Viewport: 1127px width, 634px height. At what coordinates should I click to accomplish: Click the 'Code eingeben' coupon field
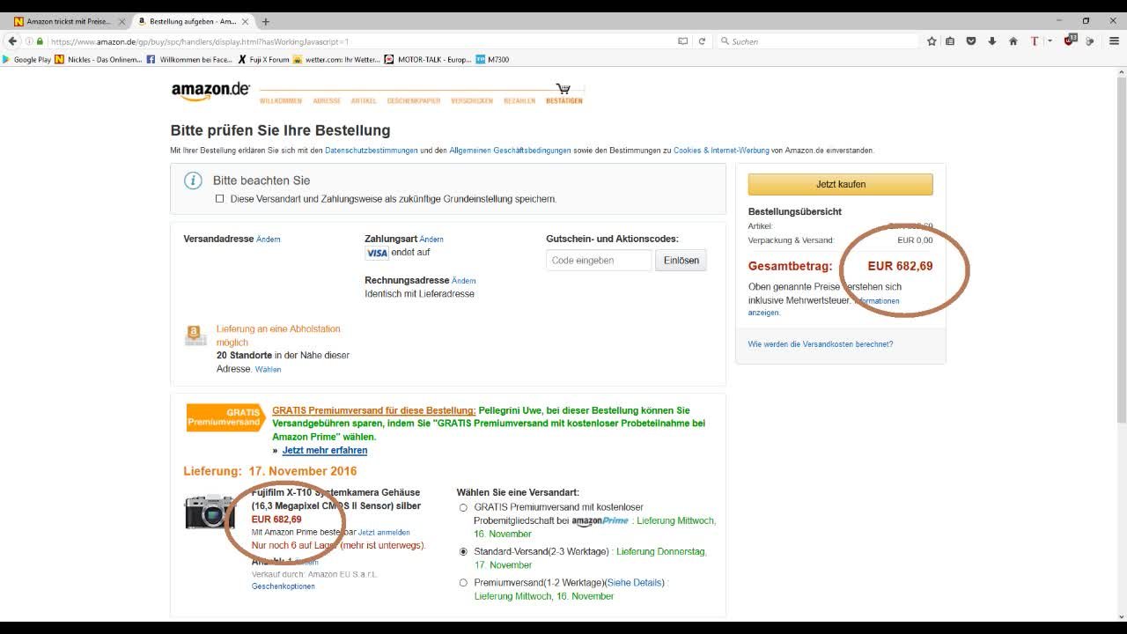(x=599, y=261)
